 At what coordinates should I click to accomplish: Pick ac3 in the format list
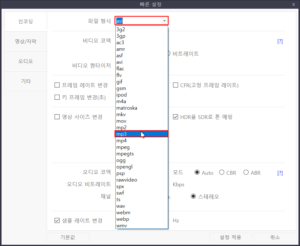coord(142,42)
